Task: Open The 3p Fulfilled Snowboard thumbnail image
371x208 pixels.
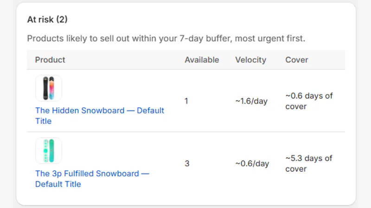Action: (x=49, y=151)
